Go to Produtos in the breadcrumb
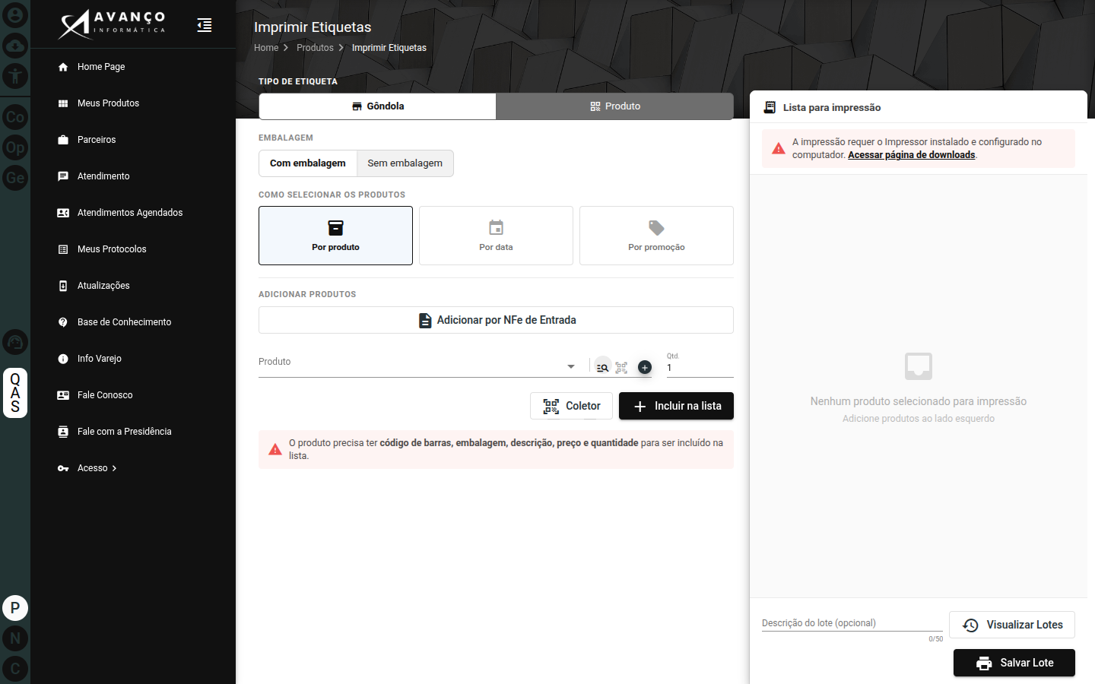This screenshot has height=684, width=1095. (315, 48)
